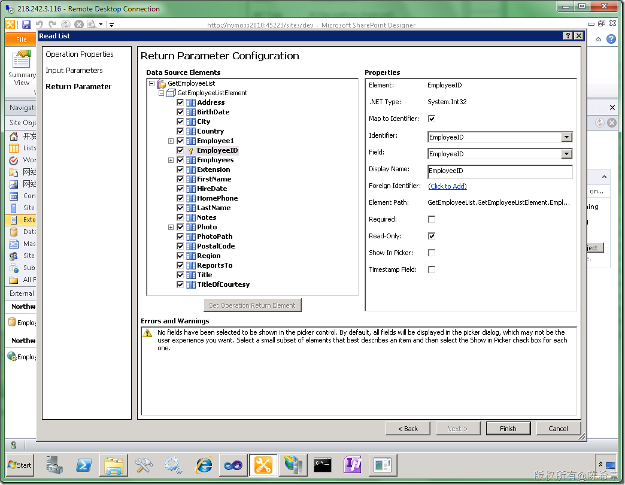Expand the Employees tree node
Image resolution: width=625 pixels, height=485 pixels.
(171, 160)
